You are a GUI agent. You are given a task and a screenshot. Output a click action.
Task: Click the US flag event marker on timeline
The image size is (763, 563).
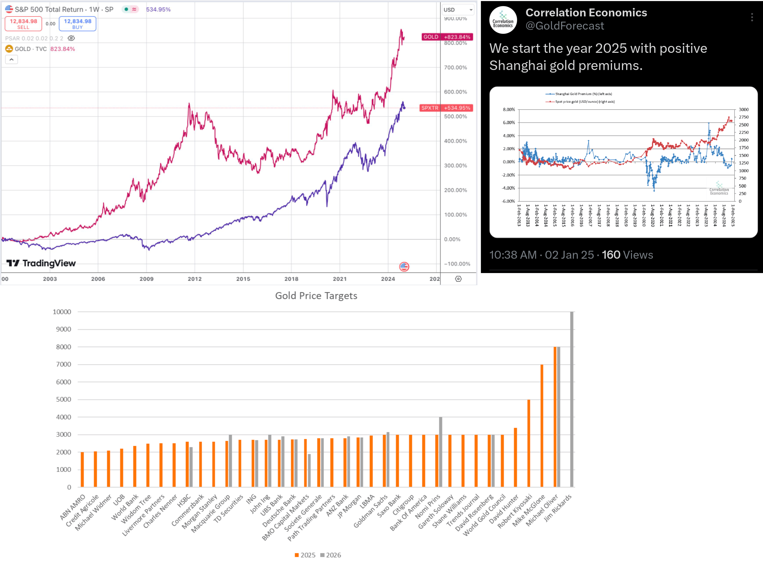coord(404,266)
